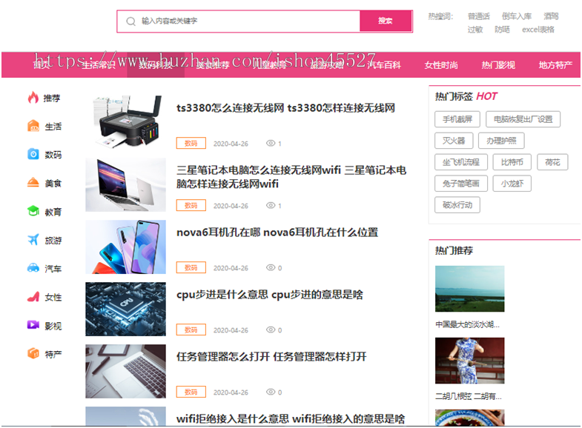Click the eye view icon on the cpu步进 article
The width and height of the screenshot is (582, 428).
pos(271,330)
